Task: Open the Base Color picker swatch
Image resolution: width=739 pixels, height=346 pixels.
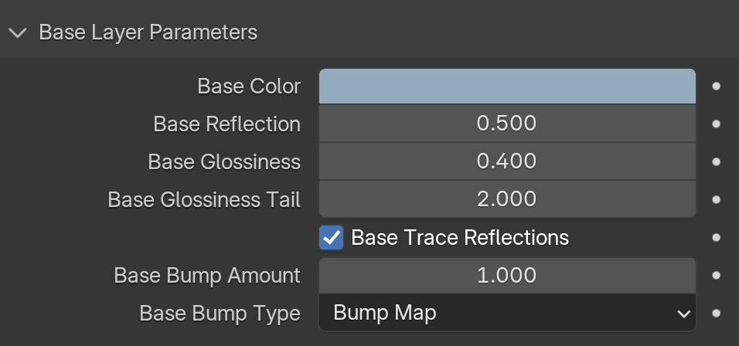Action: coord(508,86)
